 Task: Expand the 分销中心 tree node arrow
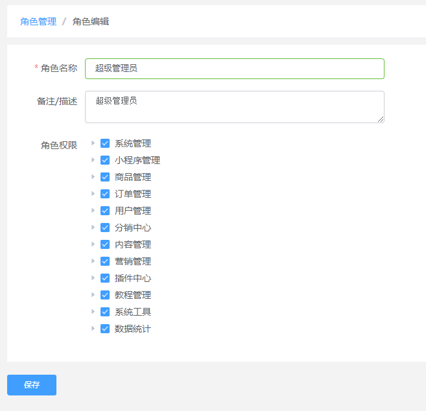point(93,227)
